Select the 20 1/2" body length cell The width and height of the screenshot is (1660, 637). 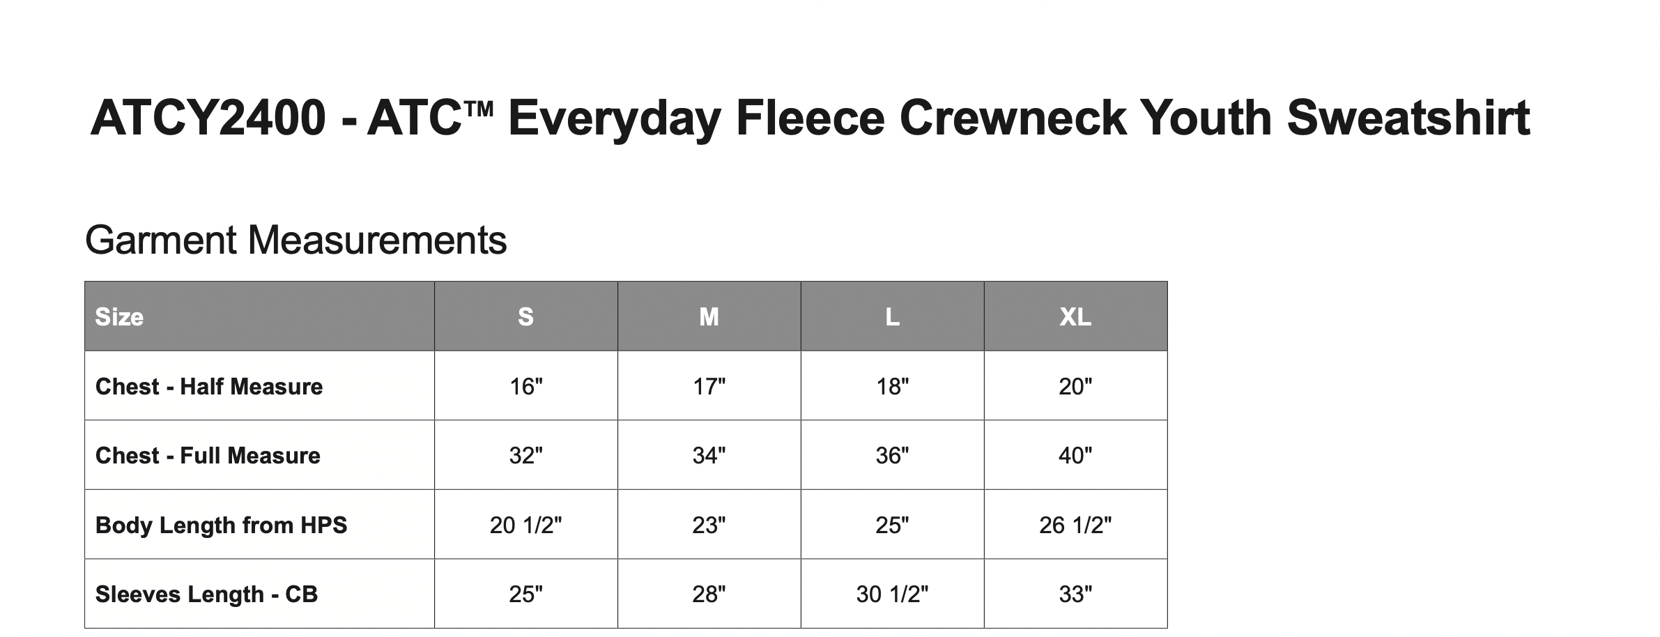(x=525, y=525)
